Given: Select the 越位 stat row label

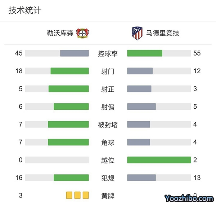Looking at the screenshot, I should pyautogui.click(x=108, y=160).
